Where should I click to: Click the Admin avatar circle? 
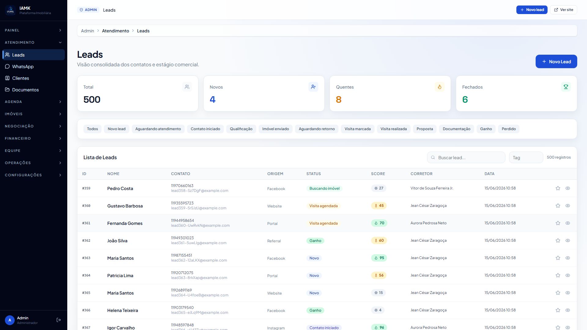[10, 320]
